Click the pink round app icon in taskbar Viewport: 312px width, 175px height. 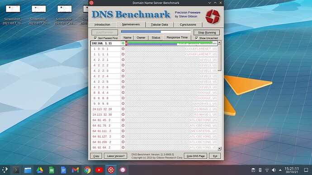point(123,170)
